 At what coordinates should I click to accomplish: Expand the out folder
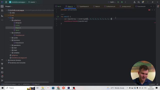(x=8, y=15)
